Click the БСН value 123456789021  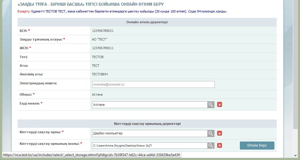(x=103, y=31)
